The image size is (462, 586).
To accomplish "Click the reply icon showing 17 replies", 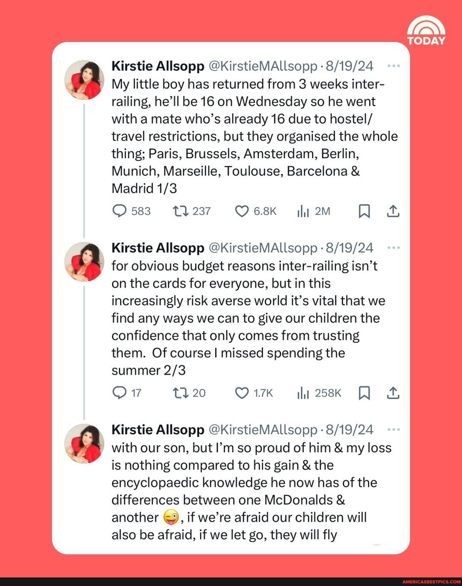I will 119,393.
